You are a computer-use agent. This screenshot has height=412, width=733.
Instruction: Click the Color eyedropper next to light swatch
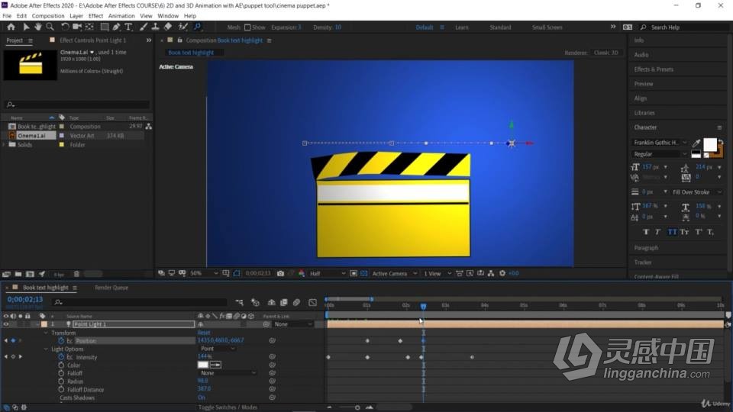click(x=215, y=365)
